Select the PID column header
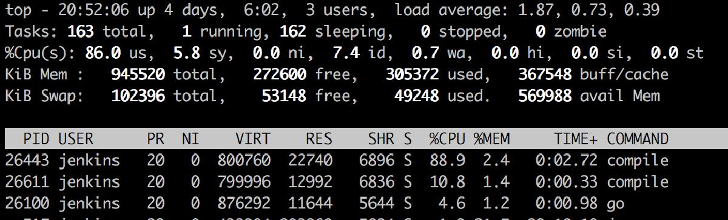Screen dimensions: 728x220 37,139
